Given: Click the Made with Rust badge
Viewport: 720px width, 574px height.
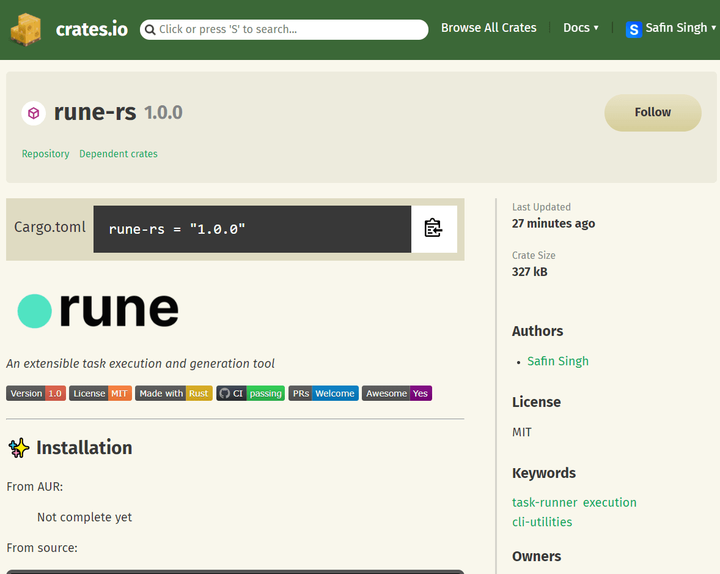Looking at the screenshot, I should [174, 393].
